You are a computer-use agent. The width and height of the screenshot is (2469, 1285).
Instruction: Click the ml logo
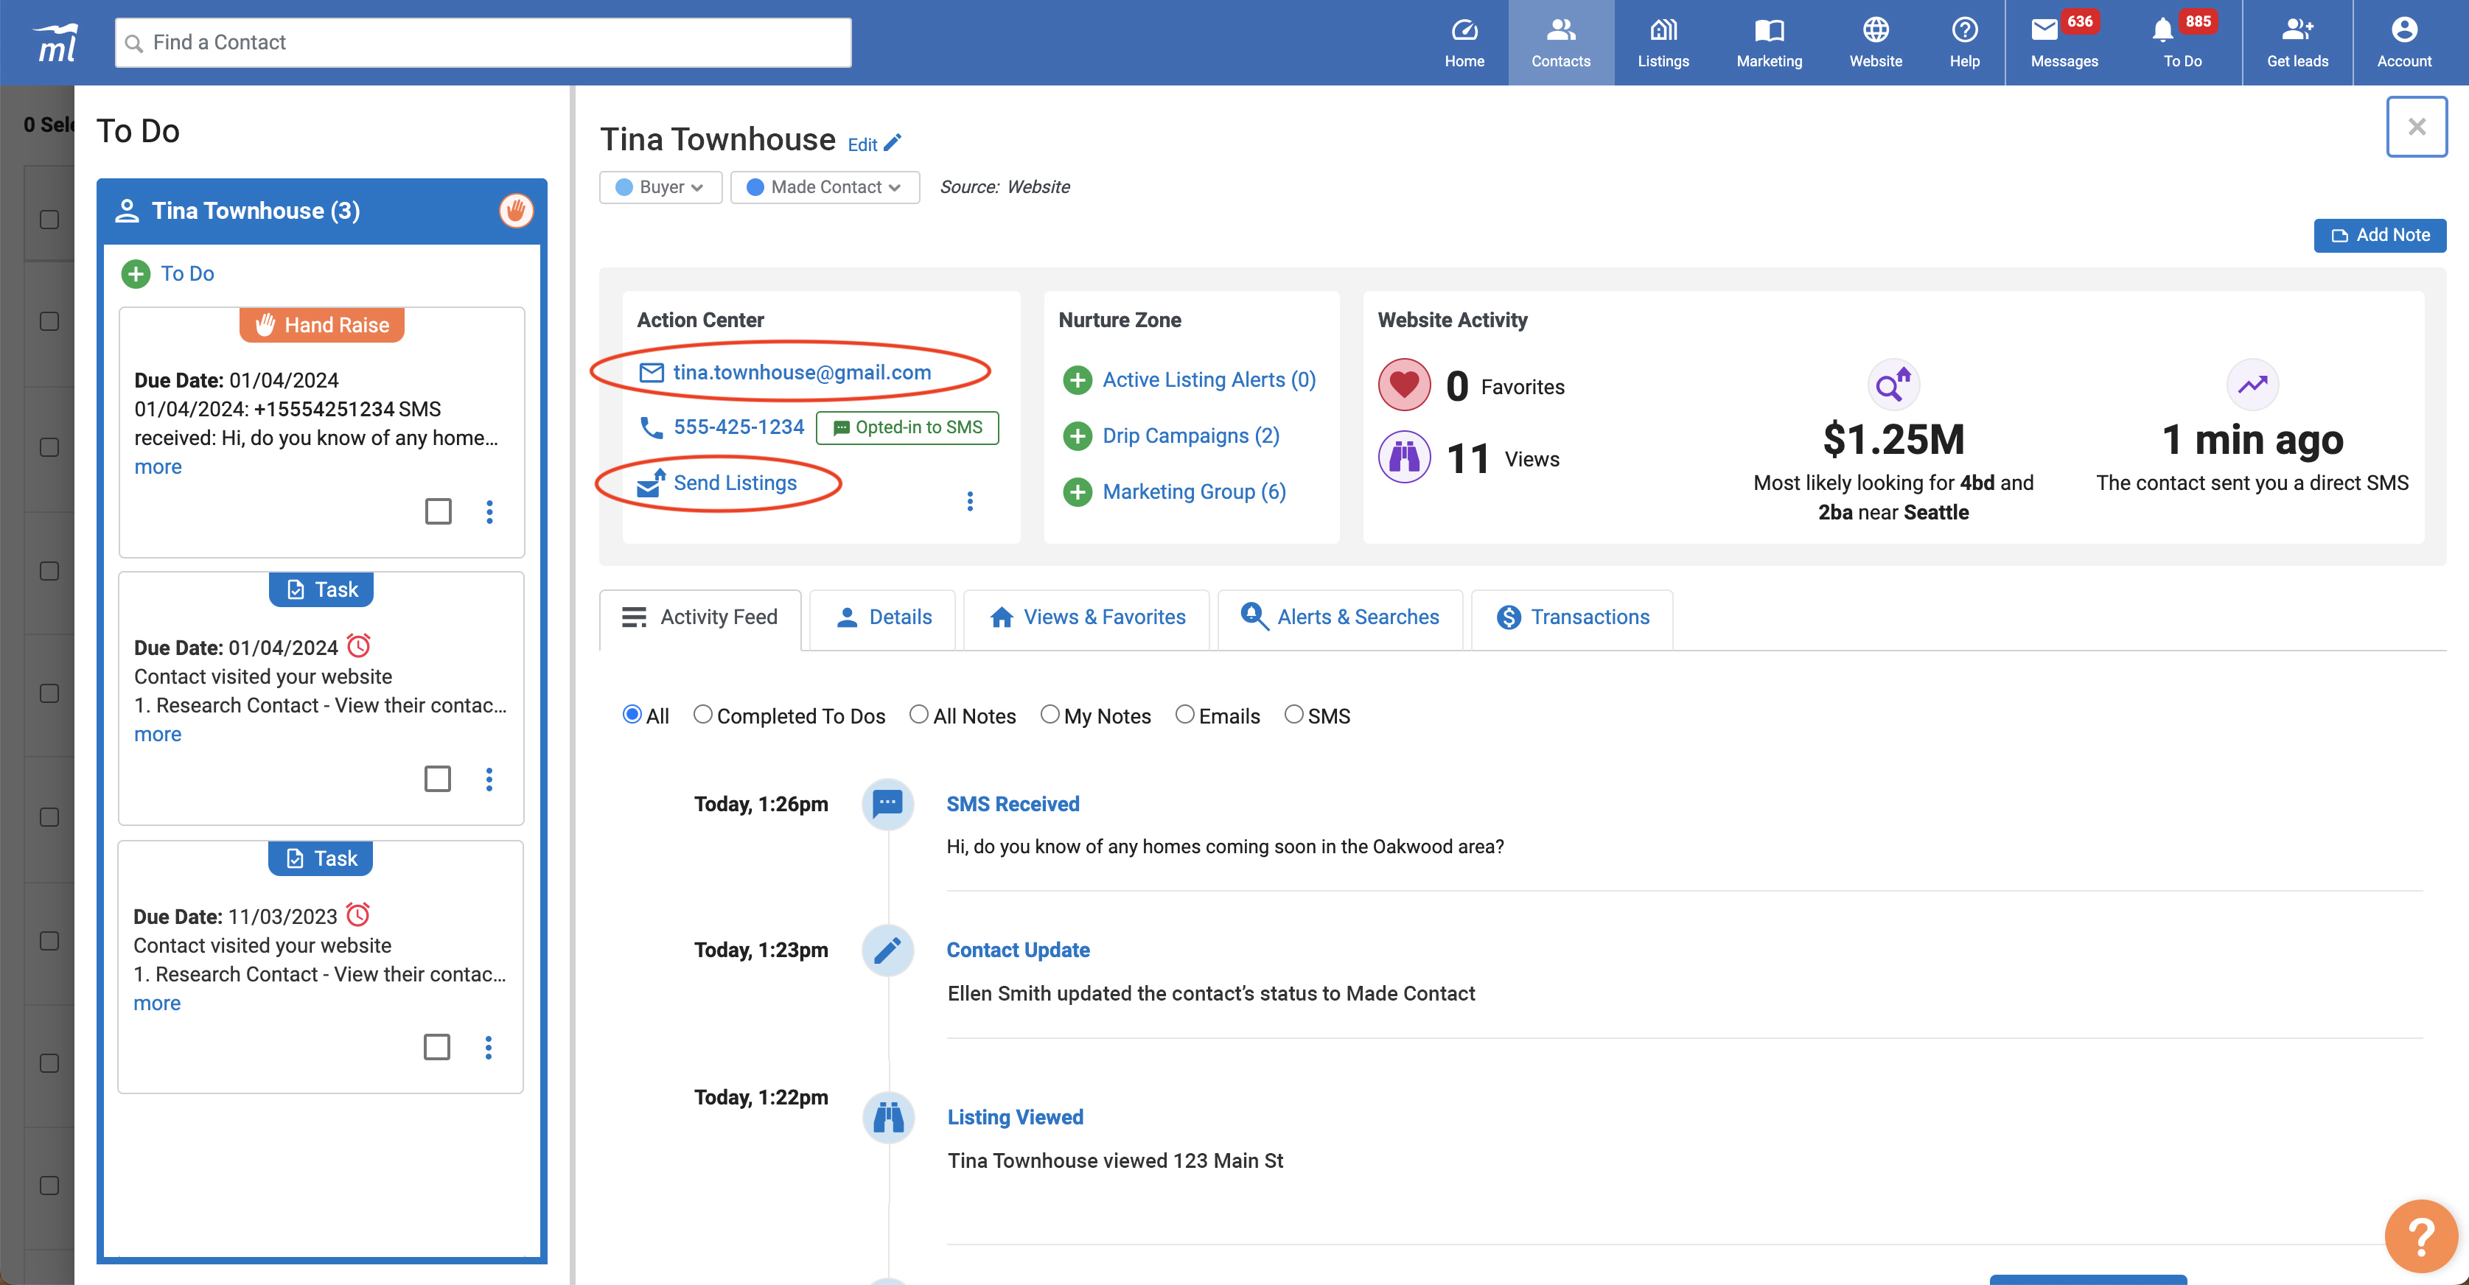pos(57,42)
